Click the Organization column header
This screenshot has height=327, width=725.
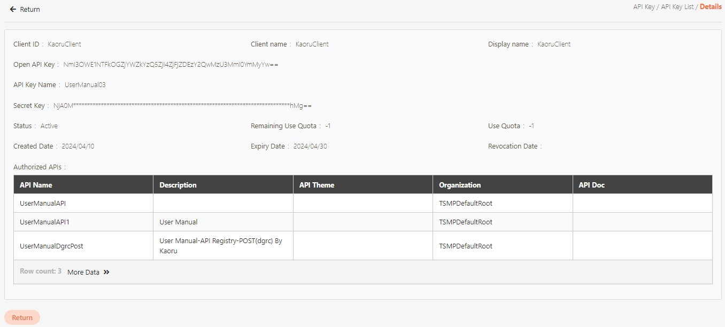point(460,185)
